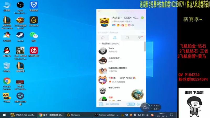Switch to the YY groups tab
Image resolution: width=210 pixels, height=118 pixels.
click(127, 38)
